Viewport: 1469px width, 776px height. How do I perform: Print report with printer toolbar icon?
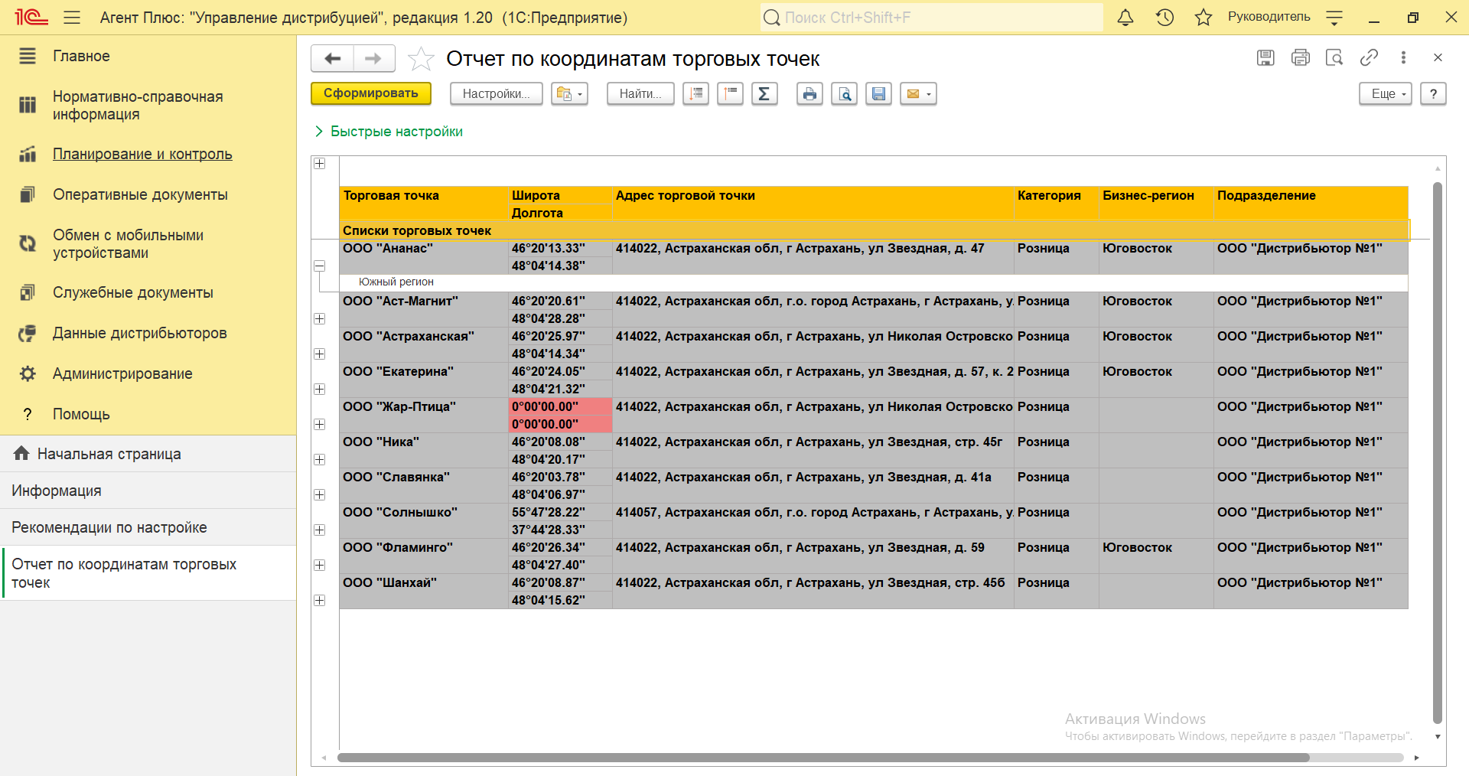click(809, 93)
